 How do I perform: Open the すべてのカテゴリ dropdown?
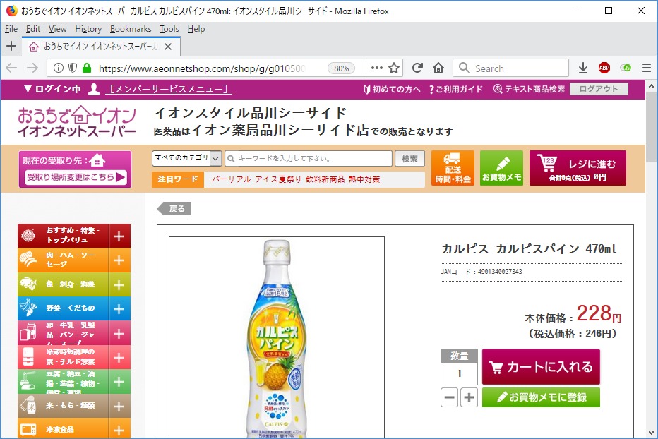point(187,158)
